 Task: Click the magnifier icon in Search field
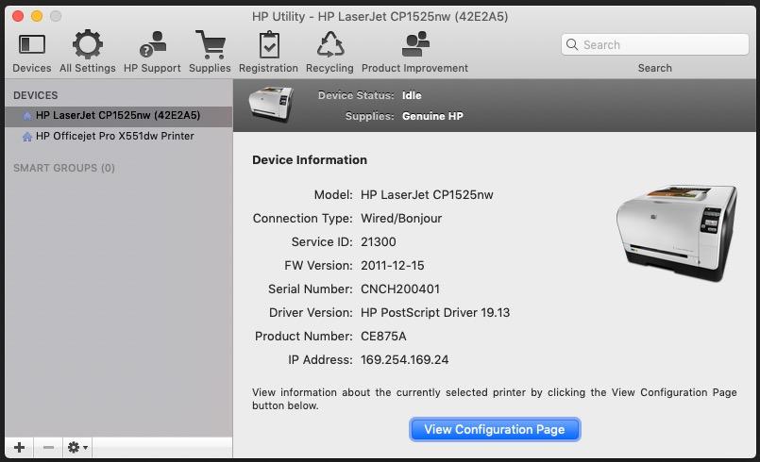572,44
